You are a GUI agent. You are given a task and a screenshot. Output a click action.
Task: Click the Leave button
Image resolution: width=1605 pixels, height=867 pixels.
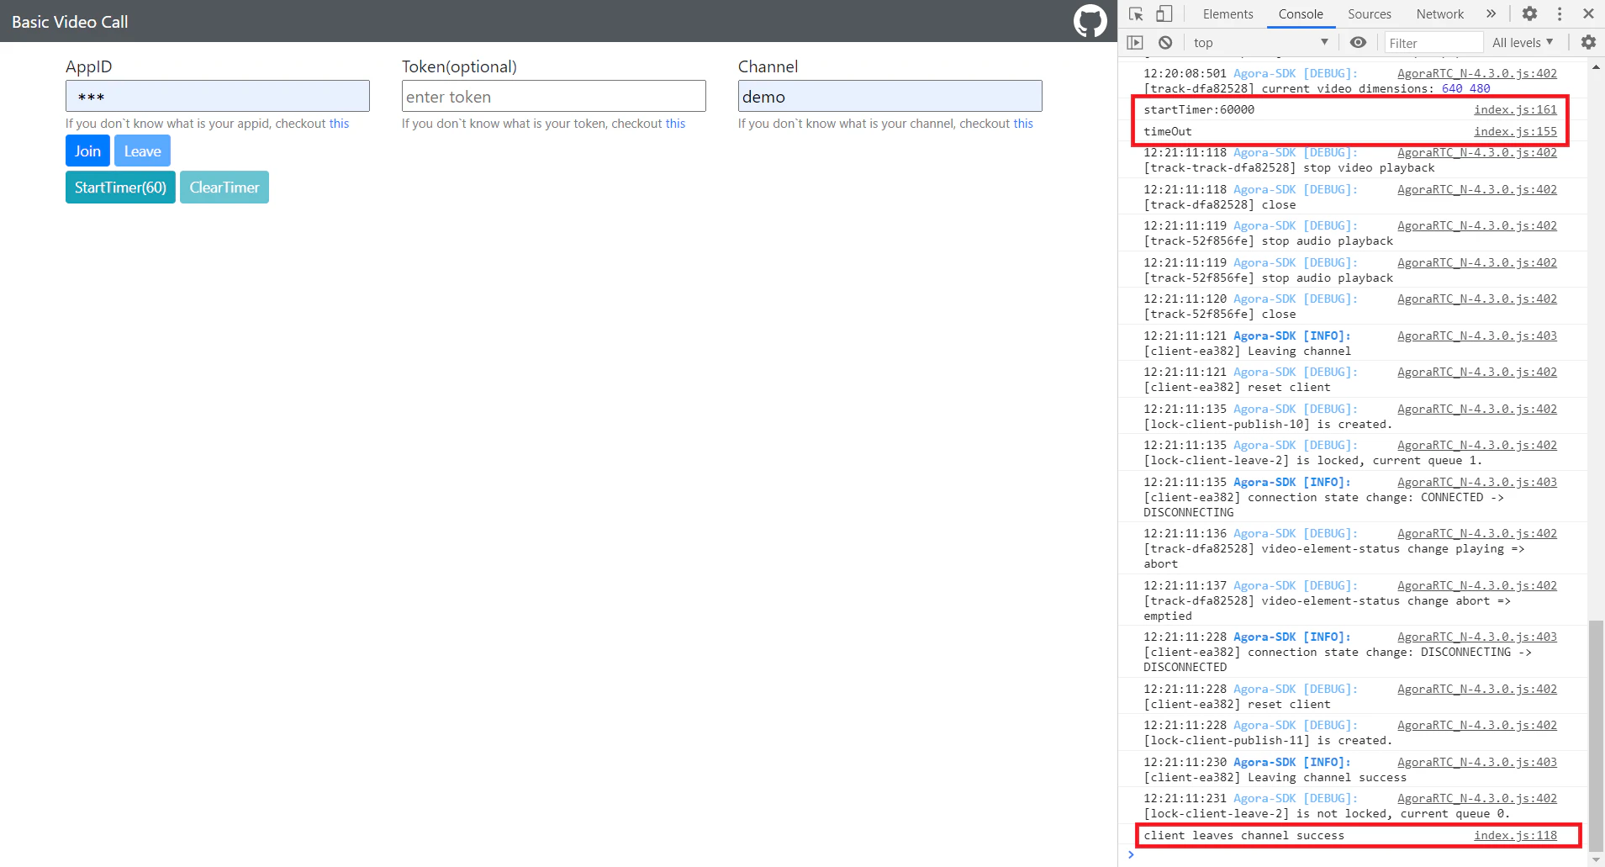tap(142, 151)
